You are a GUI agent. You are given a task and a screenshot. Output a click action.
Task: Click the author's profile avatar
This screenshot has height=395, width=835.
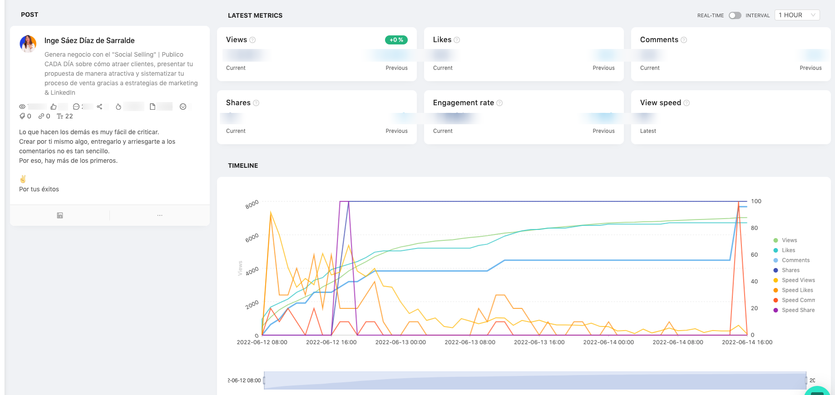[x=28, y=44]
